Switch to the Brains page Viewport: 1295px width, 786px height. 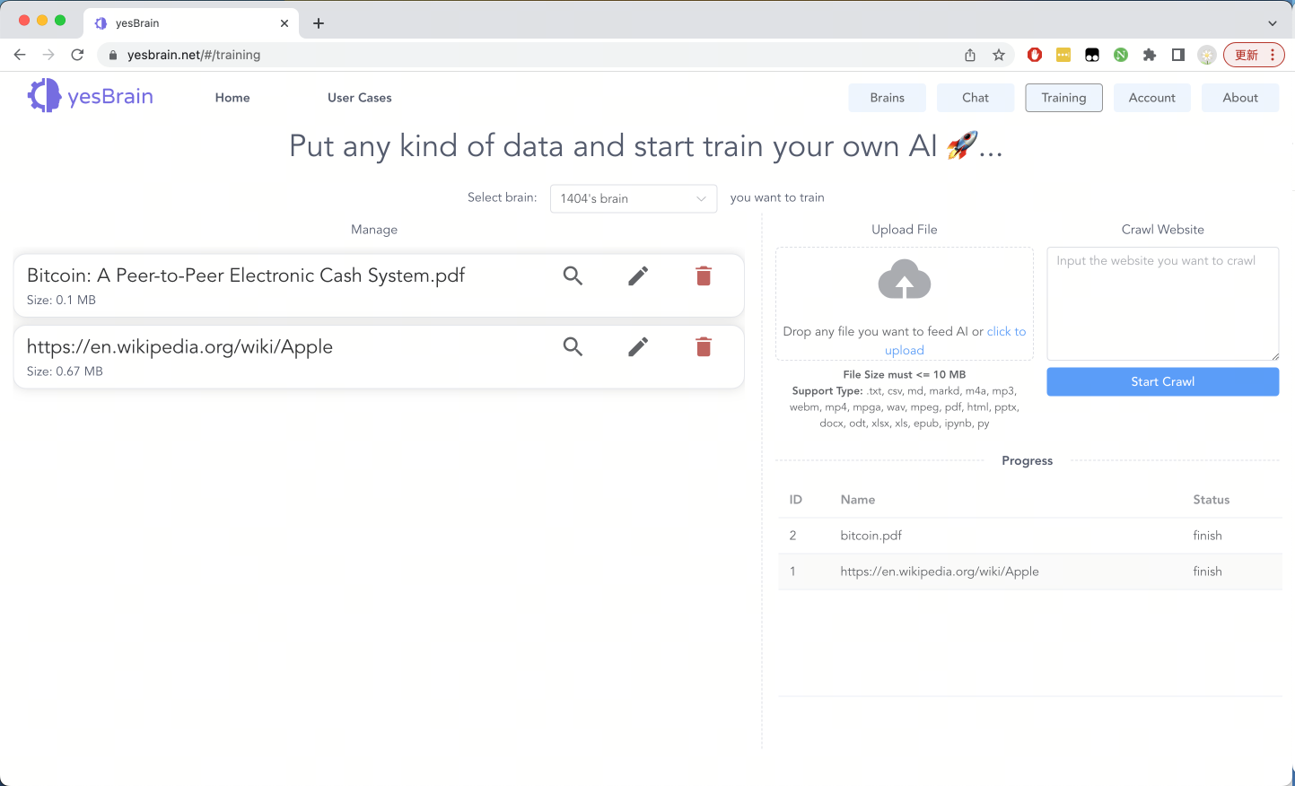coord(888,98)
